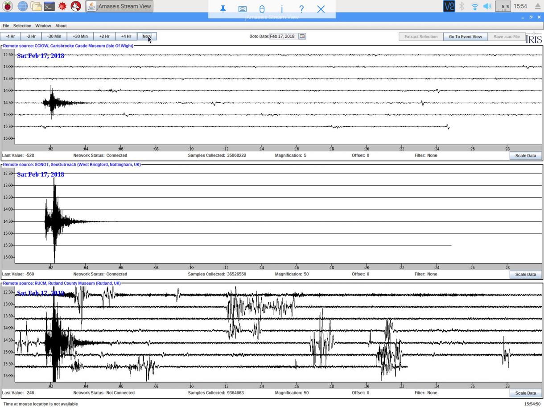The width and height of the screenshot is (544, 408).
Task: Open VNC help question mark
Action: click(x=301, y=9)
